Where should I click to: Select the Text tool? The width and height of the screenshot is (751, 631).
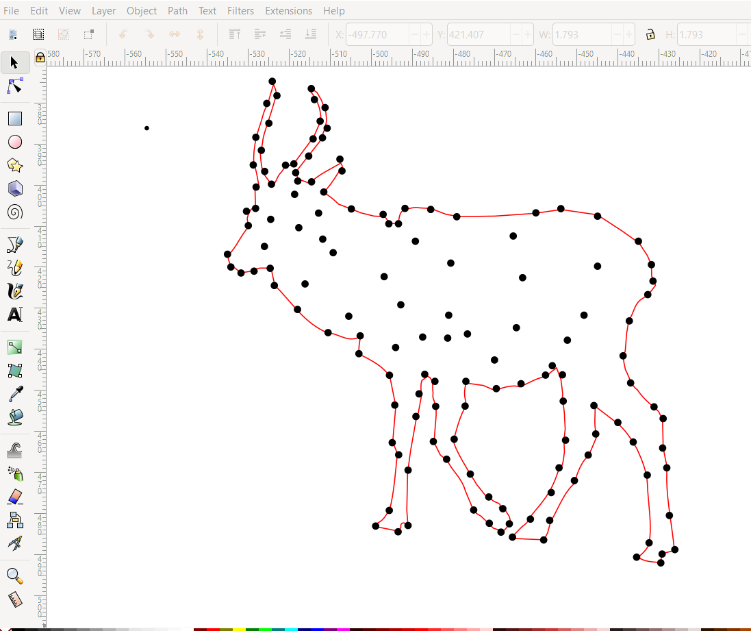point(14,314)
